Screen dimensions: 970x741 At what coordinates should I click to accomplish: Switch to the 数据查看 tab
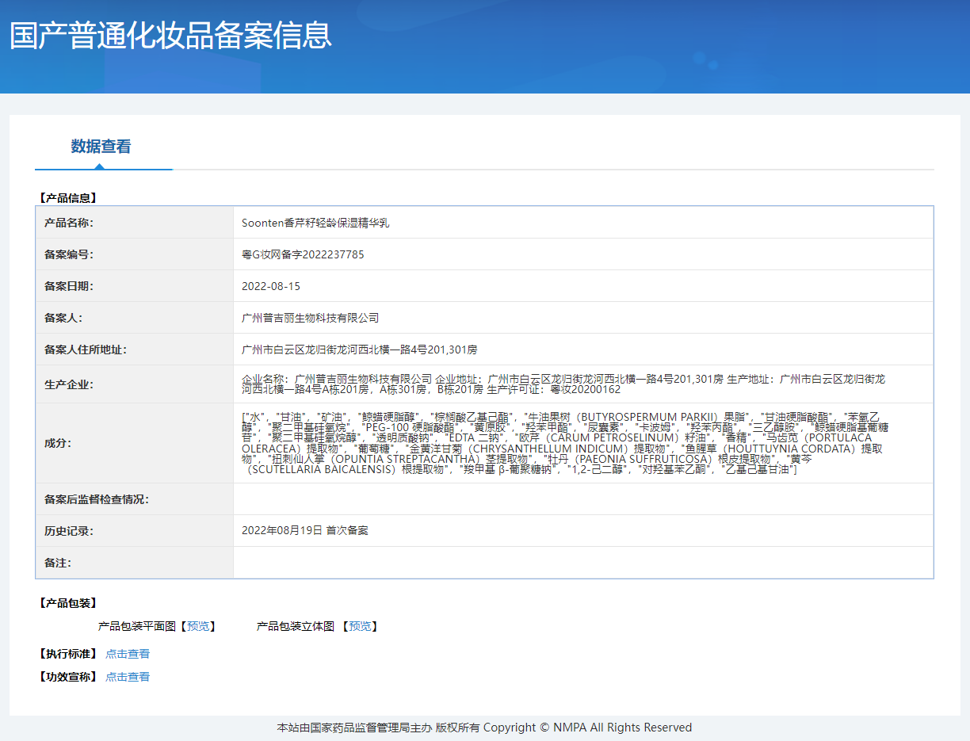point(101,147)
